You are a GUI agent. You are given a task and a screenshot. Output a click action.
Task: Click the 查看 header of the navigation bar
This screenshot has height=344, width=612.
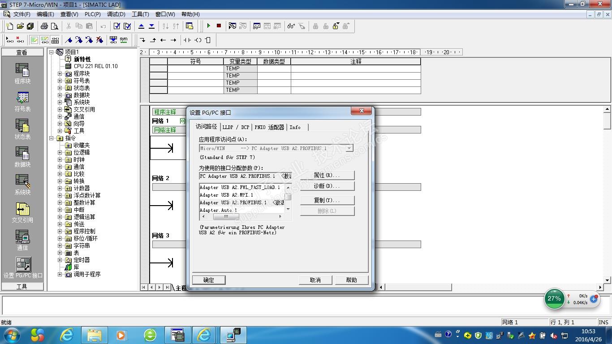coord(22,52)
